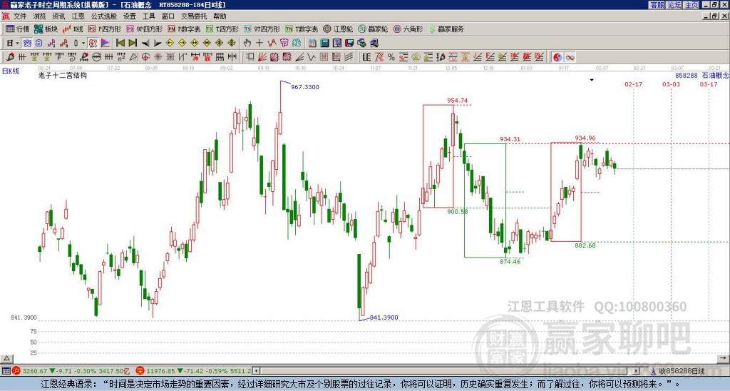This screenshot has width=730, height=391.
Task: Jump to first bar icon
Action: tap(120, 44)
